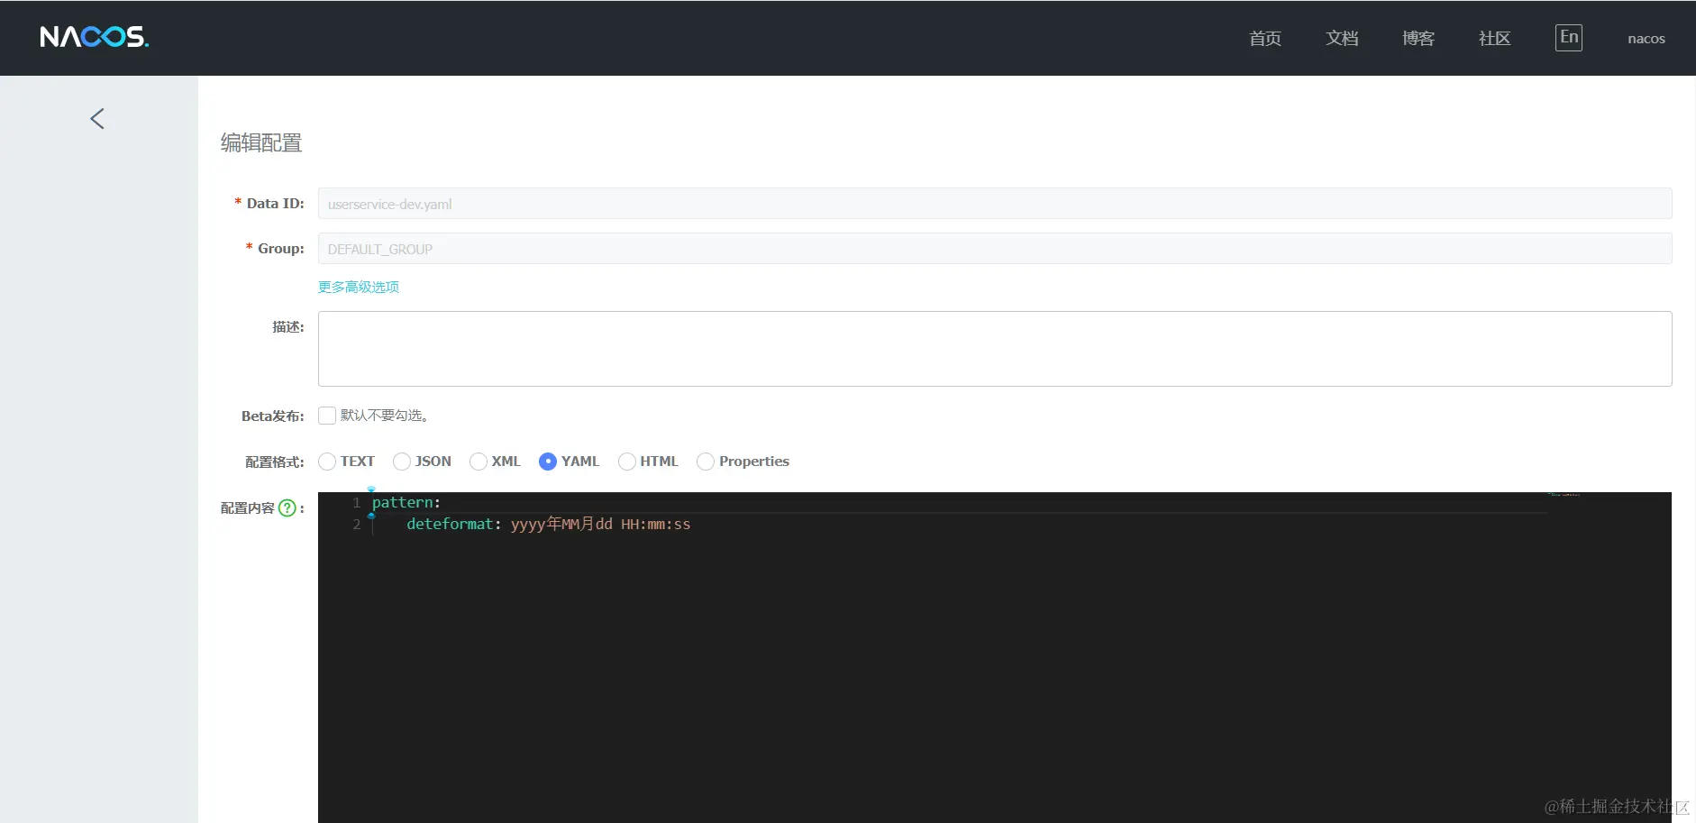Click the 'pattern:' line in the editor
The image size is (1696, 823).
(x=406, y=503)
